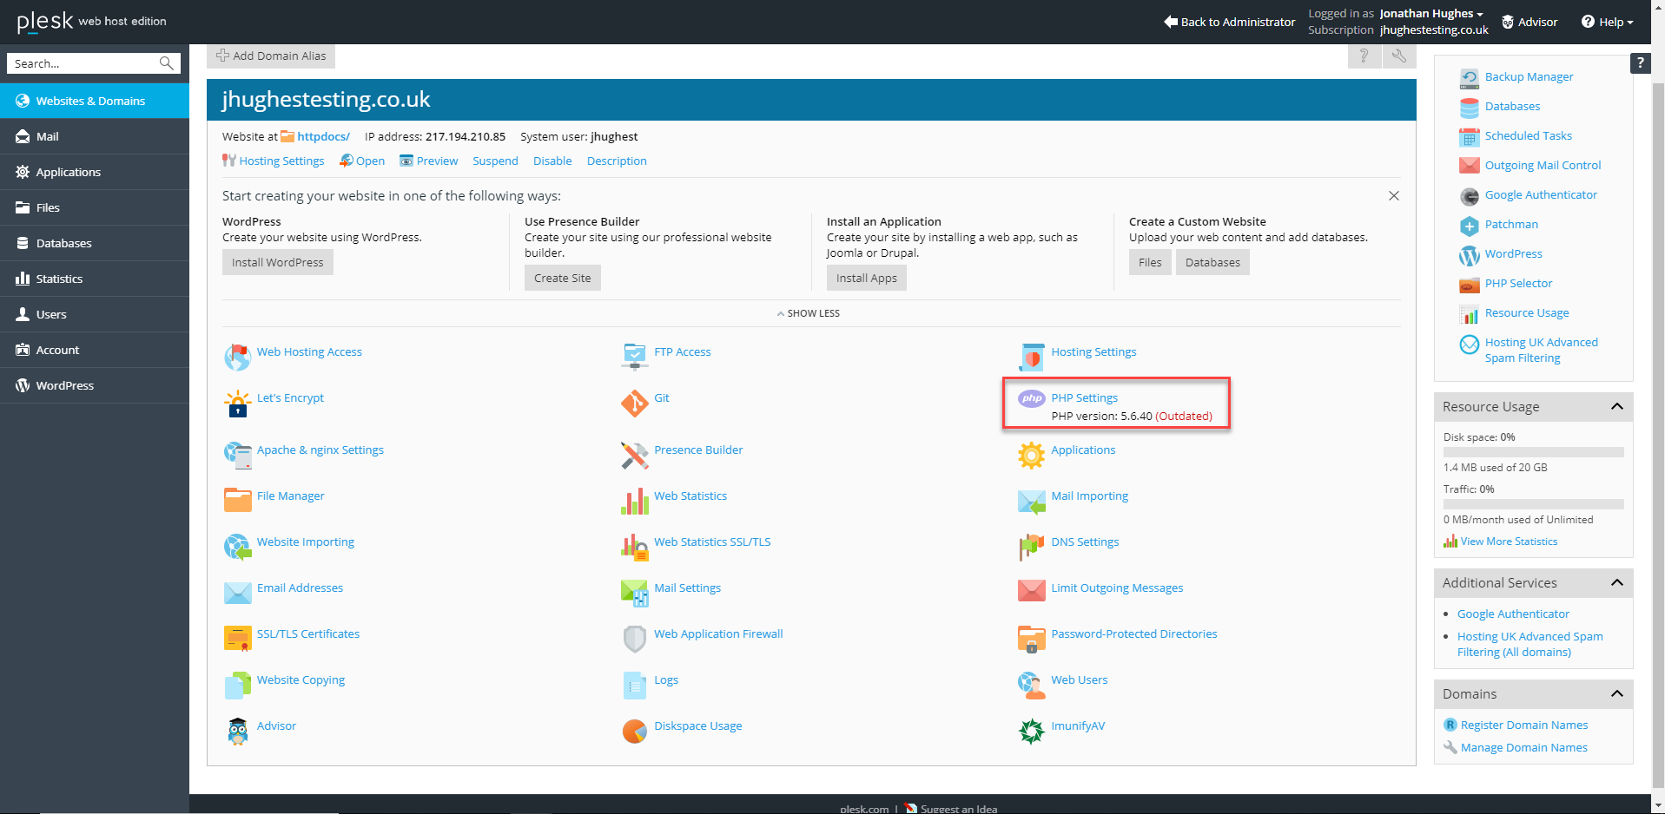
Task: Open the FTP Access icon
Action: point(635,357)
